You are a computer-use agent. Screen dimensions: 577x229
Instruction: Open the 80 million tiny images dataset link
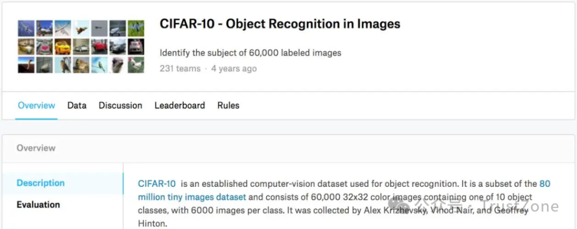pyautogui.click(x=192, y=197)
